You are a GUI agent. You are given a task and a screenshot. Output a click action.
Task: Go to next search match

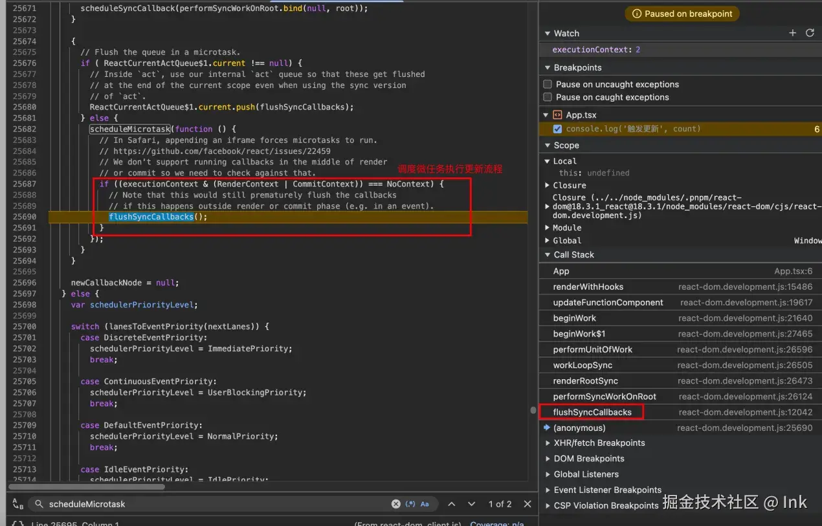pos(472,504)
